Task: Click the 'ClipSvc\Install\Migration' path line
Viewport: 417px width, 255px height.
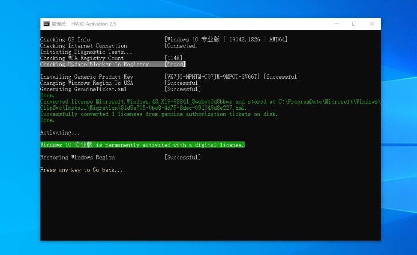Action: [143, 108]
